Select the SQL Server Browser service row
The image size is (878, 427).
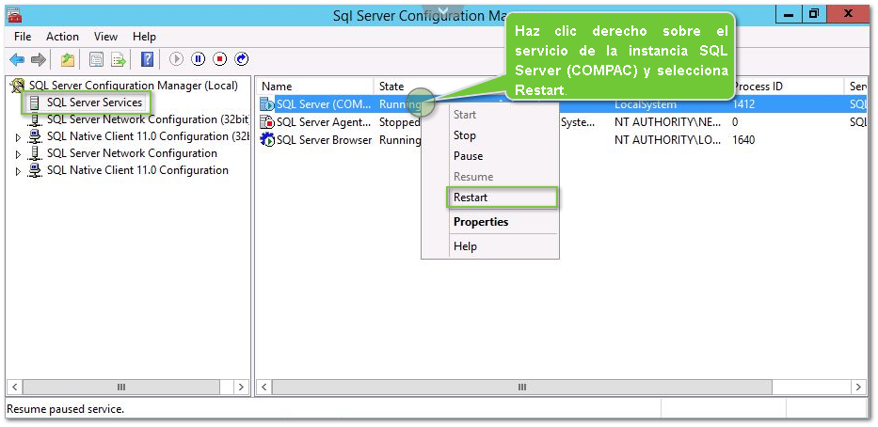tap(324, 140)
